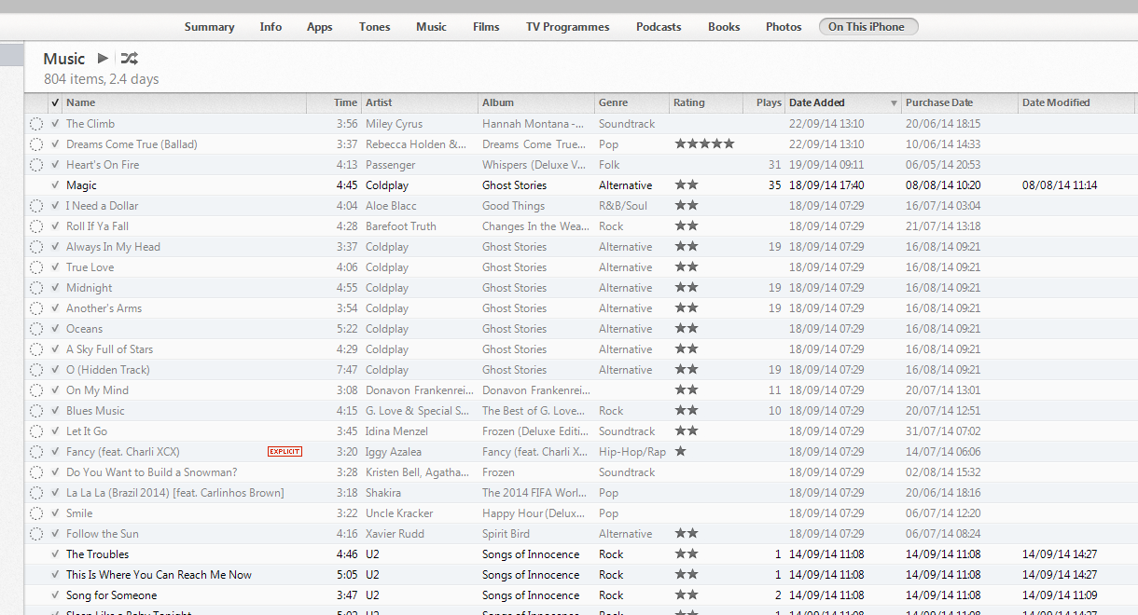Uncheck The Climb track checkbox
The height and width of the screenshot is (615, 1138).
(x=55, y=123)
